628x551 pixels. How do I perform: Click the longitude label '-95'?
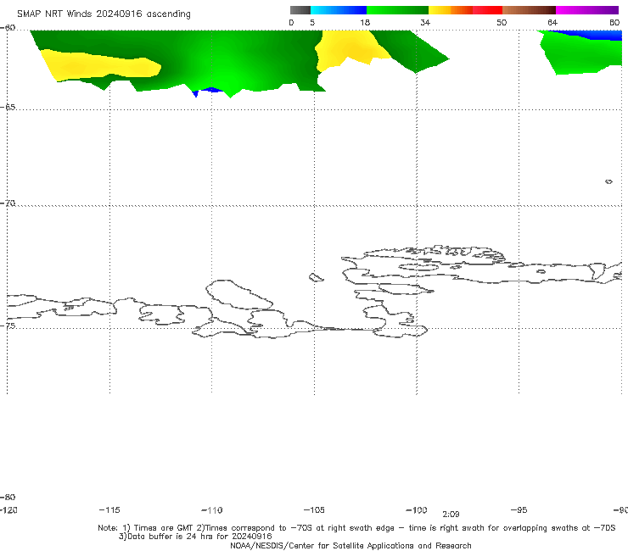pos(519,509)
